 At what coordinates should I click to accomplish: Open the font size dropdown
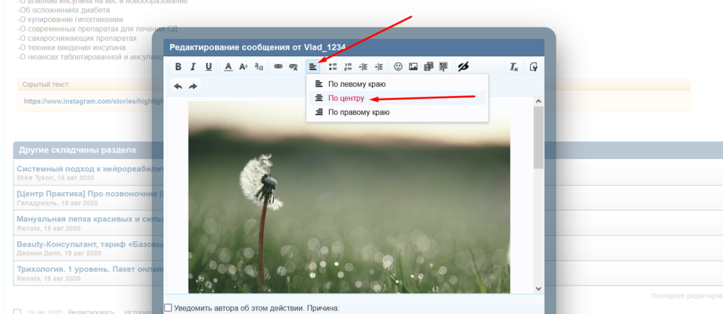(243, 67)
